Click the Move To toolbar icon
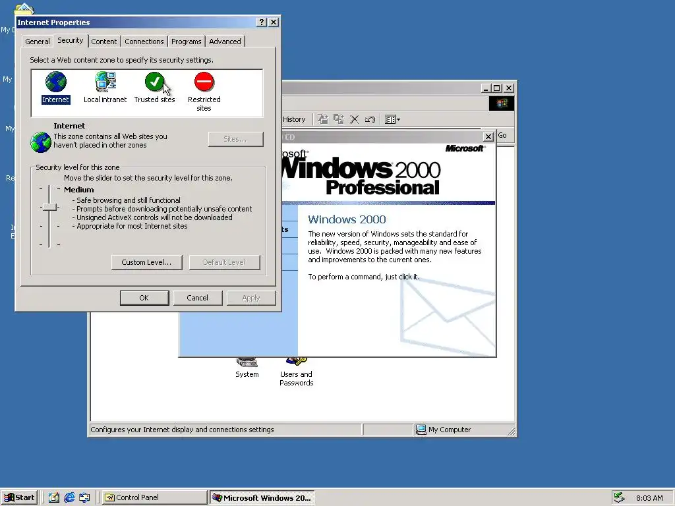The width and height of the screenshot is (675, 506). tap(323, 119)
